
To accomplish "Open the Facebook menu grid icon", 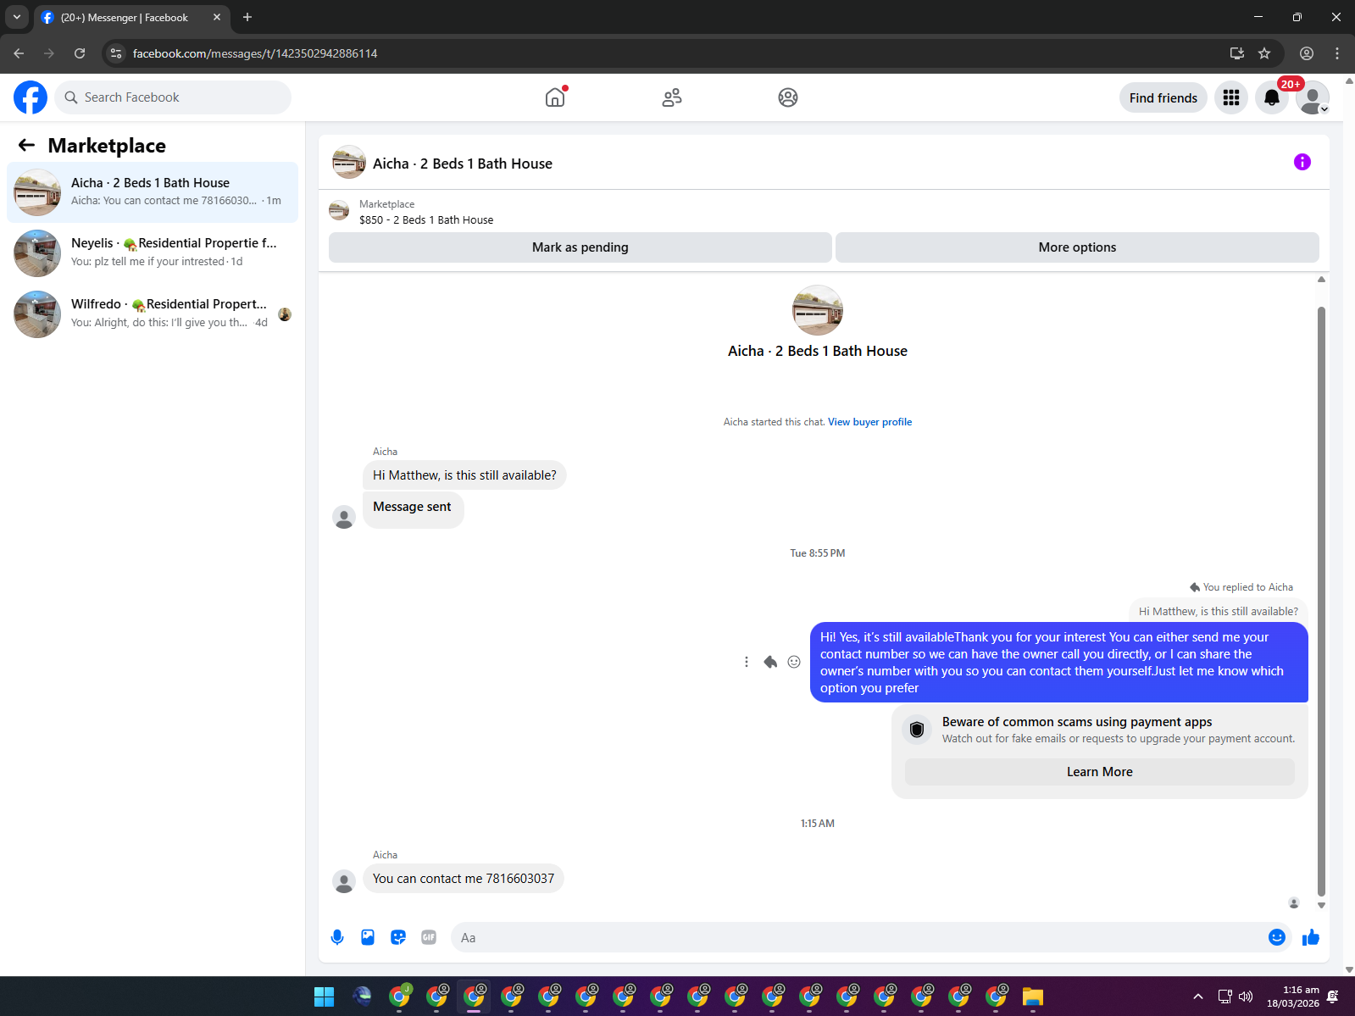I will click(x=1231, y=97).
